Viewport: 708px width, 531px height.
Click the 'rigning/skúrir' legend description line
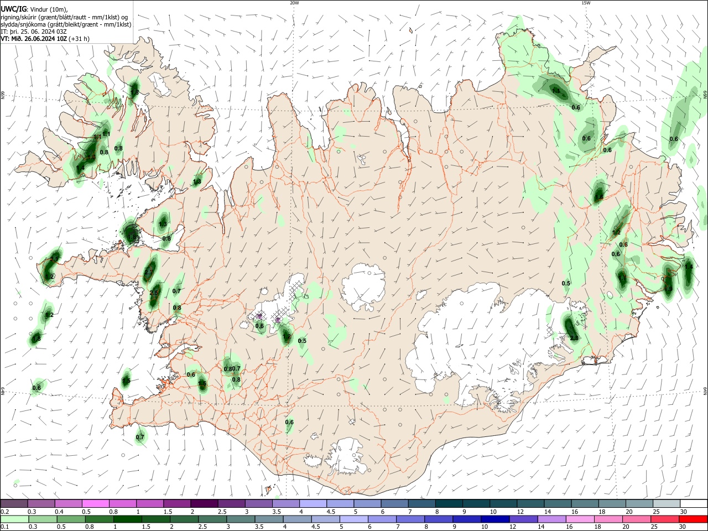pyautogui.click(x=64, y=17)
